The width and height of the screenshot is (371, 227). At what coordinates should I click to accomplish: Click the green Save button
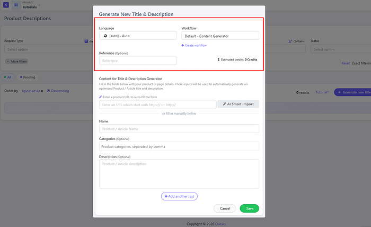click(x=250, y=208)
